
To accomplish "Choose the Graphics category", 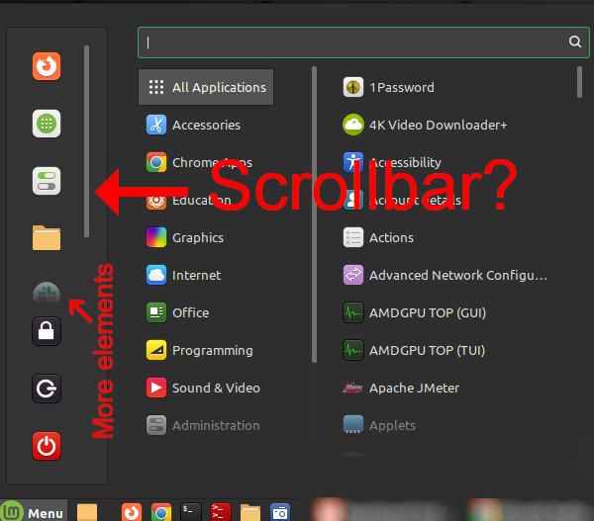I will [x=197, y=237].
